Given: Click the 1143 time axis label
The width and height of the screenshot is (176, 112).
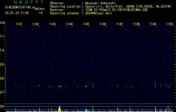Looking at the screenshot, I should click(x=52, y=24).
